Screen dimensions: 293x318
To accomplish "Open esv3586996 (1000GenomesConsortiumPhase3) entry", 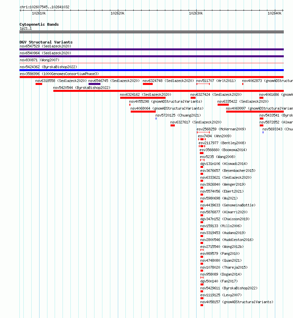I will [x=59, y=74].
